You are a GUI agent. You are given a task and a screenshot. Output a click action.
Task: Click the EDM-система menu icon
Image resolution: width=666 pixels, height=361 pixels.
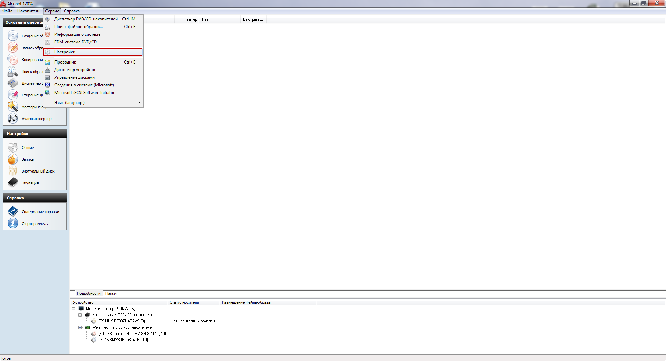pos(48,42)
